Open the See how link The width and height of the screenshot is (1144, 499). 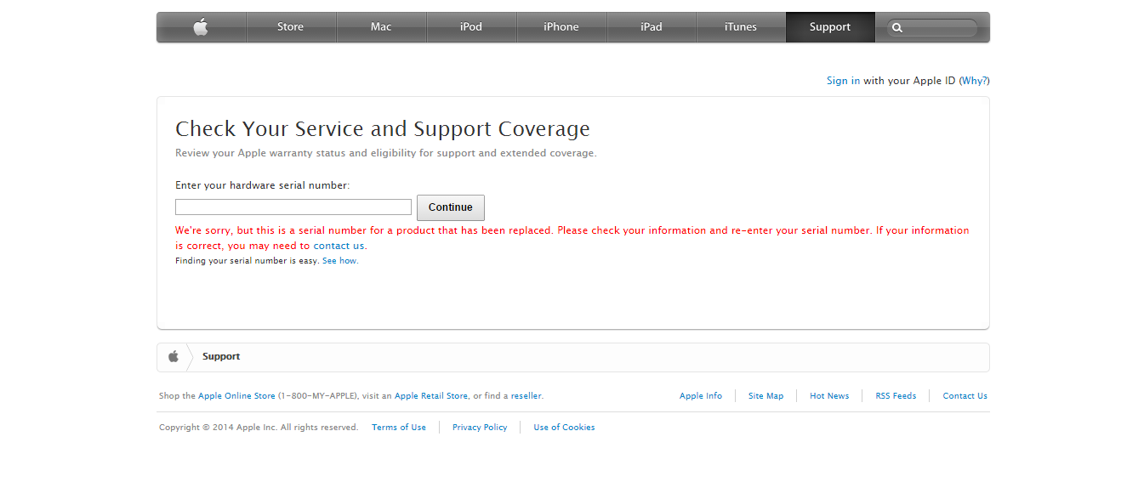coord(339,261)
